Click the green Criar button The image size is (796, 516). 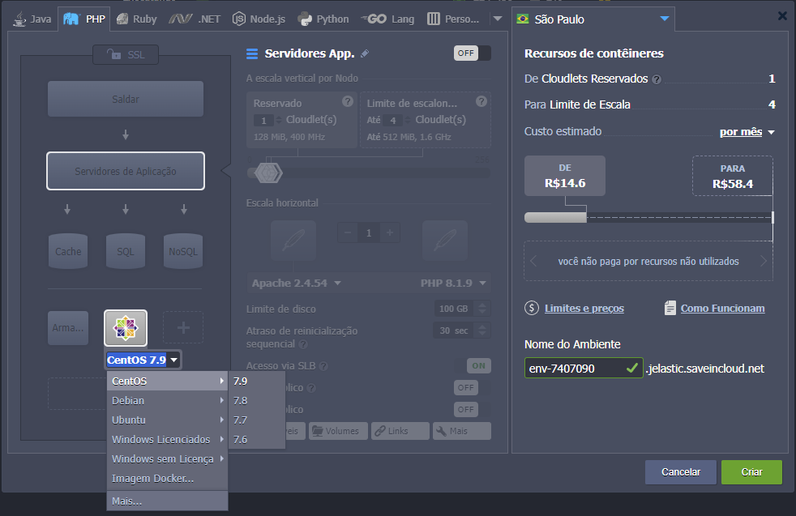click(751, 471)
